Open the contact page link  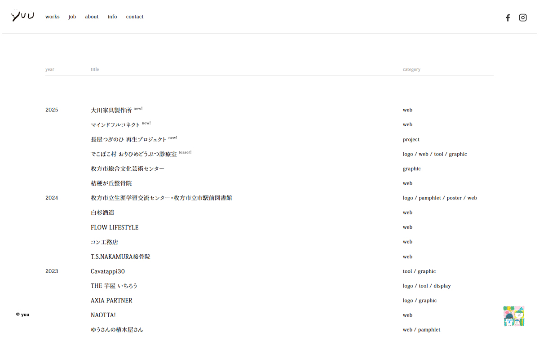coord(134,17)
